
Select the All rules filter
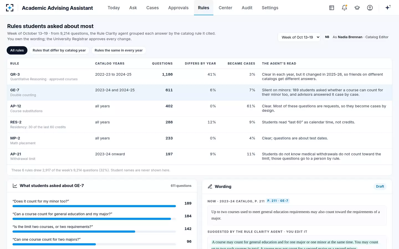point(17,50)
